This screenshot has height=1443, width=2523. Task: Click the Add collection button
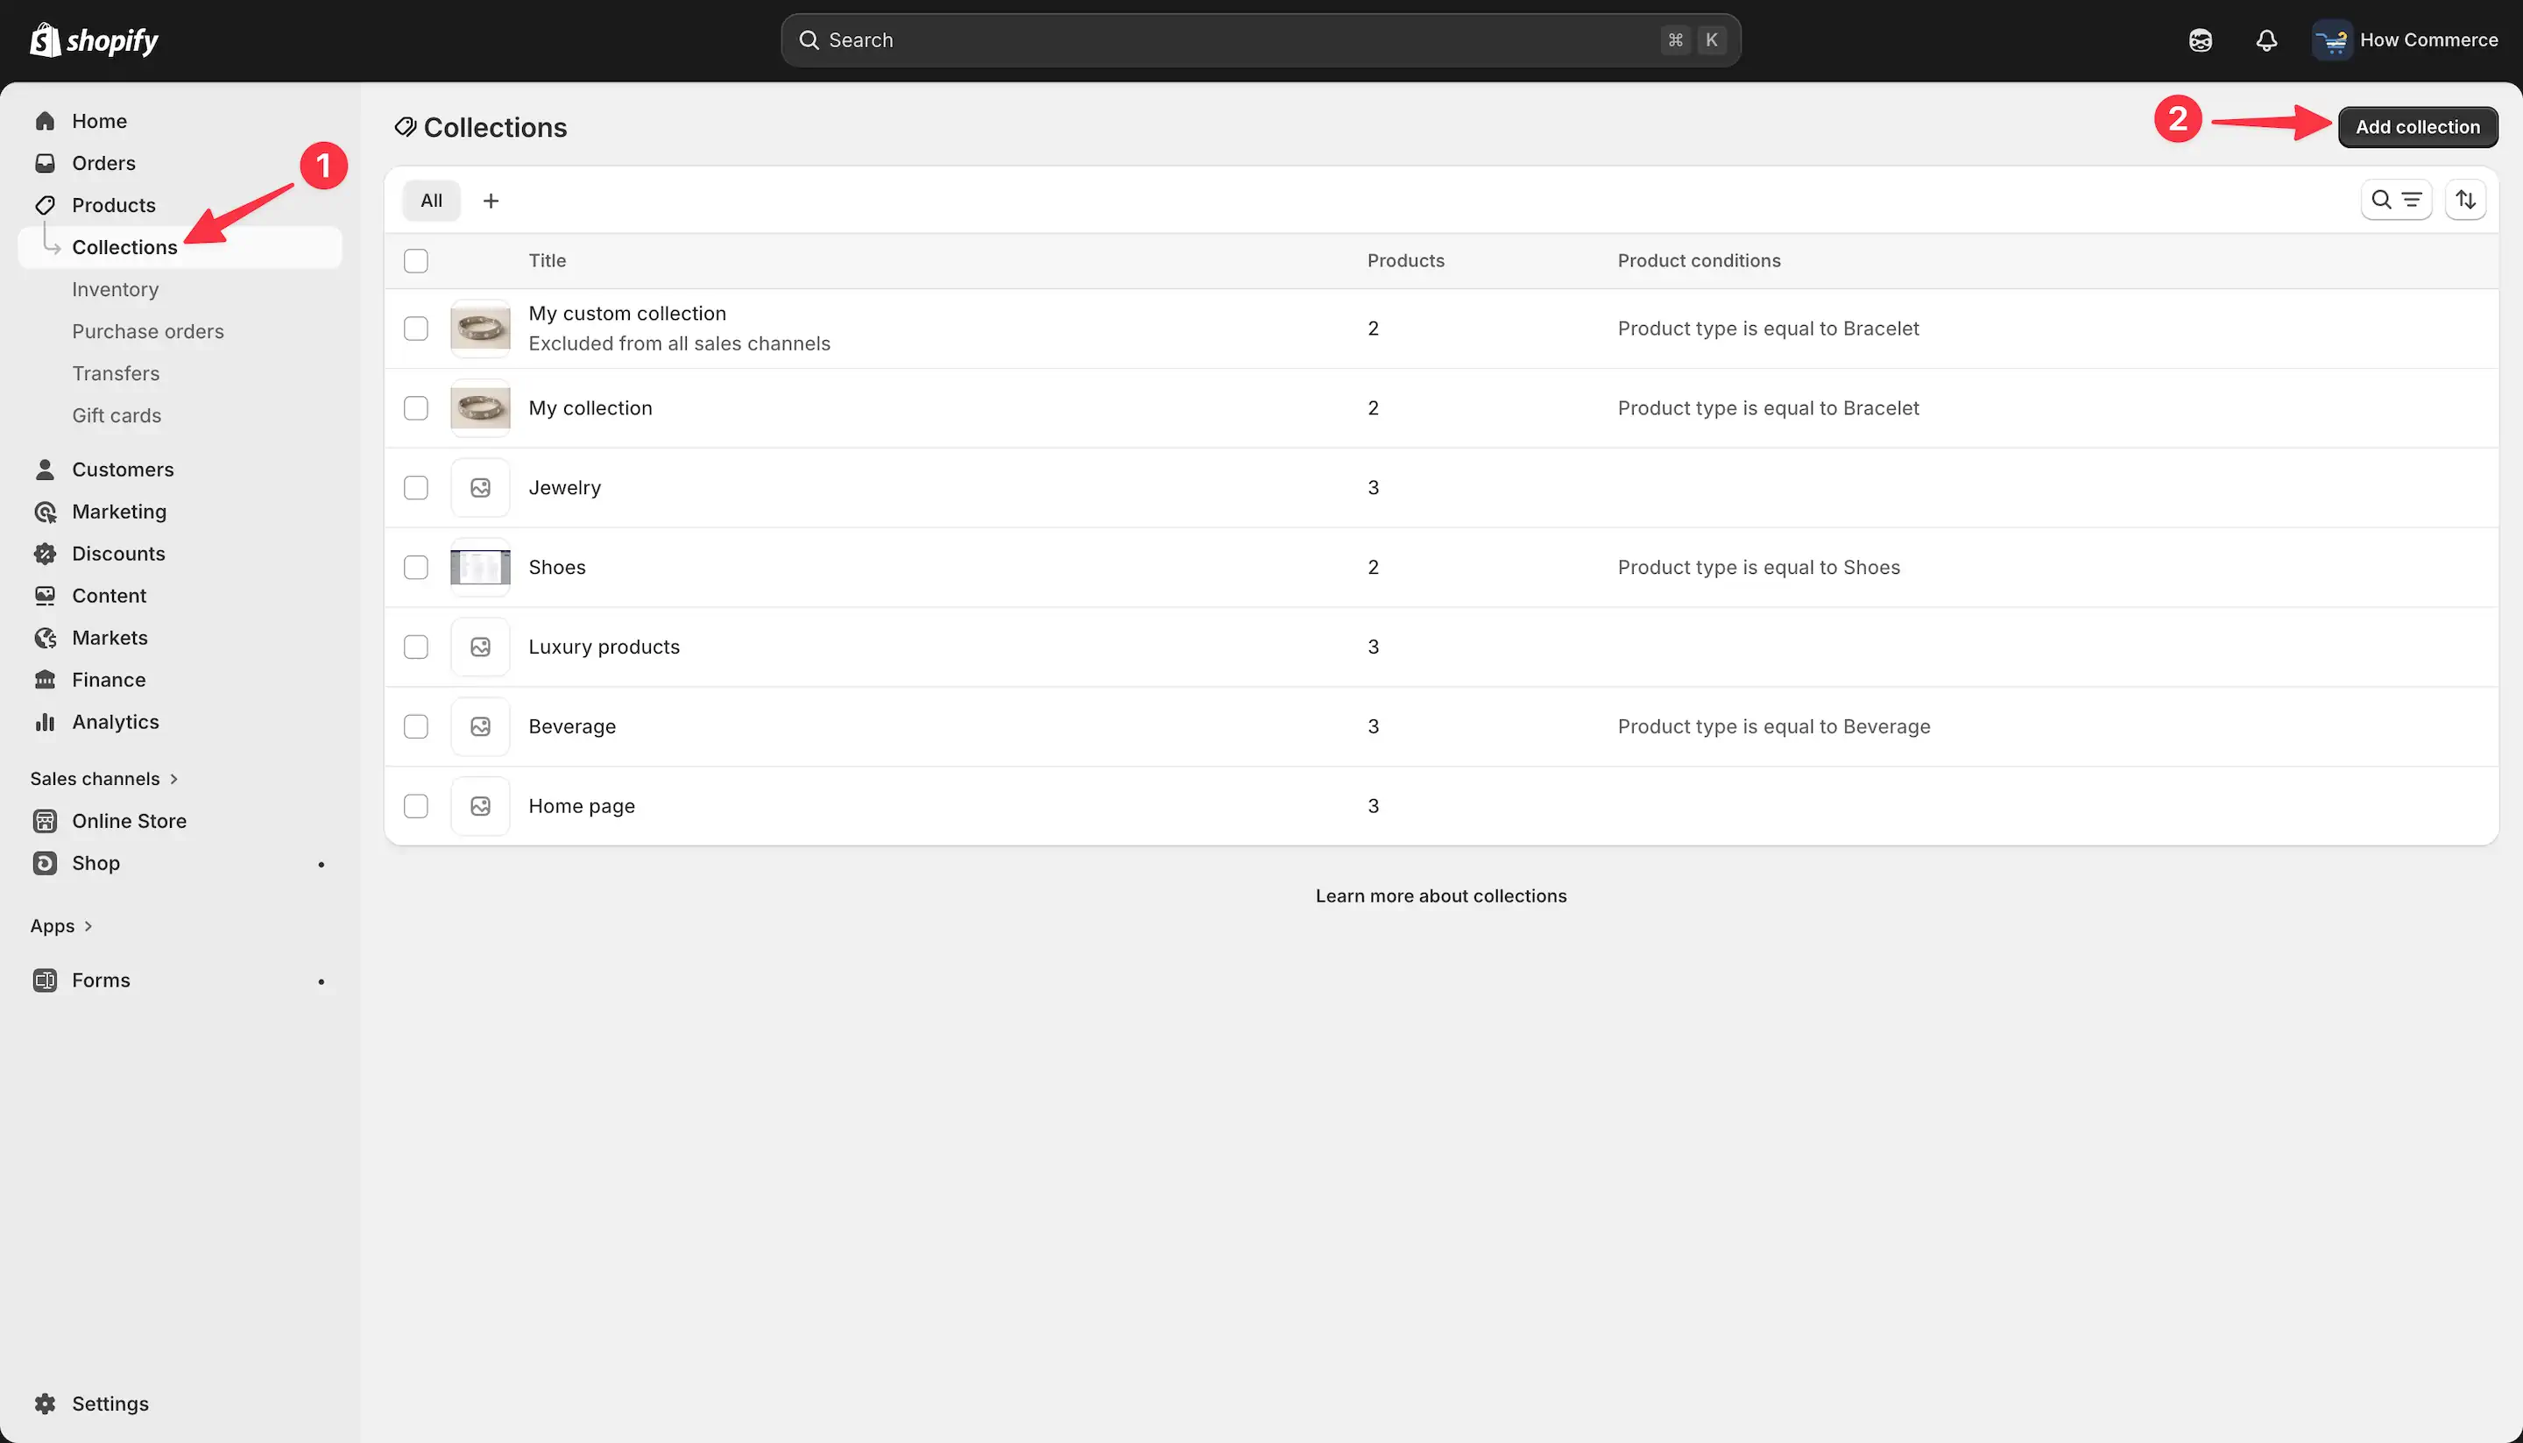[x=2418, y=127]
